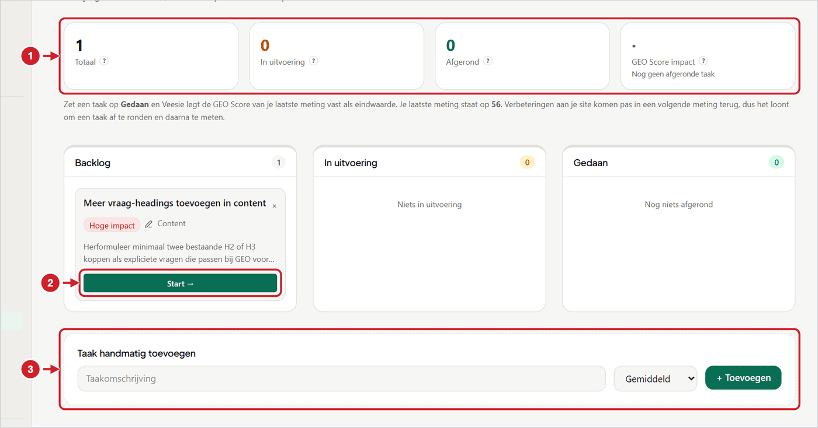Click the In uitvoering count badge 0

pos(527,163)
